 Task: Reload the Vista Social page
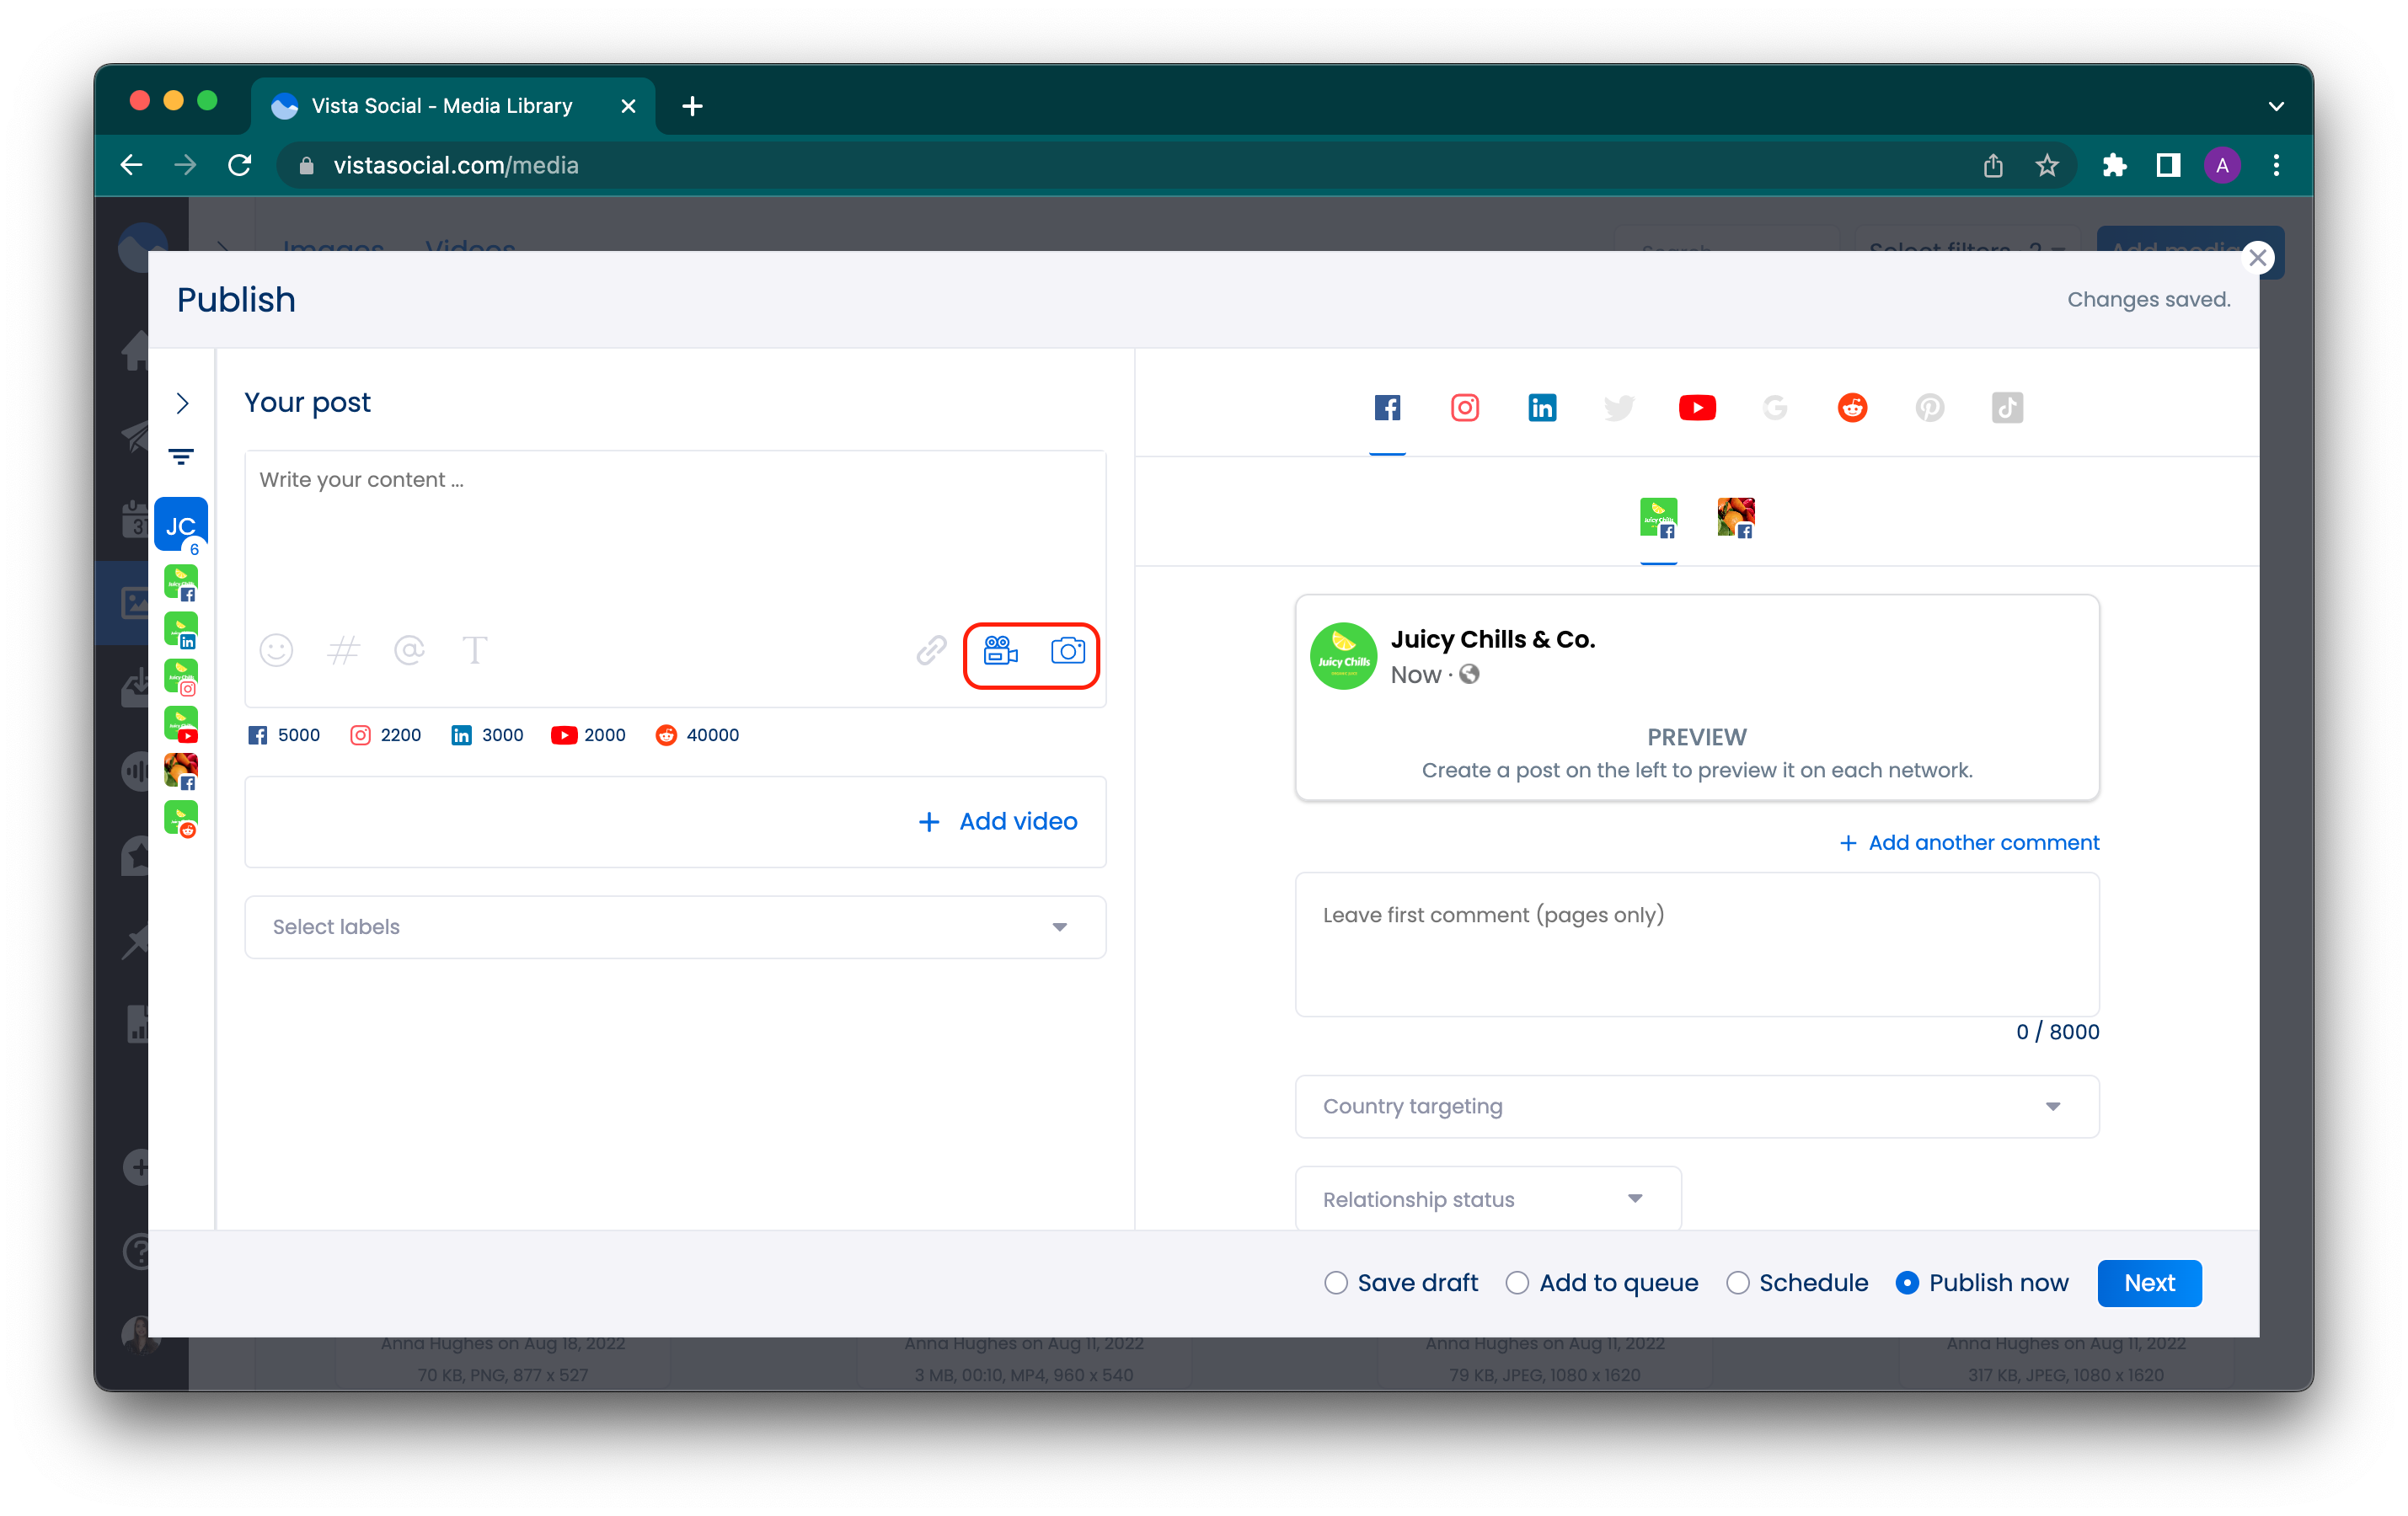click(x=240, y=165)
